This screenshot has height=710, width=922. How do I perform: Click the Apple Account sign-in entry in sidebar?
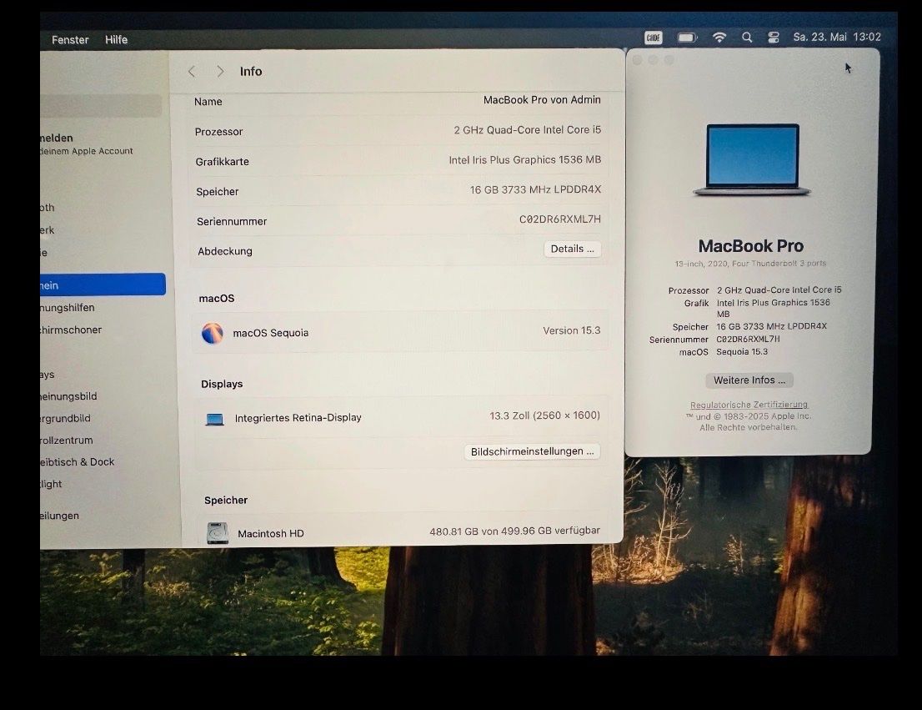coord(87,144)
